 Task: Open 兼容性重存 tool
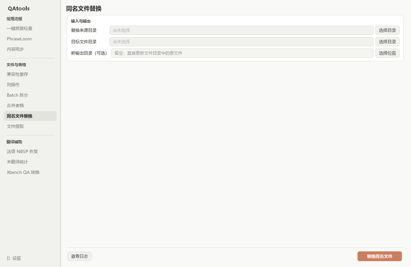point(30,74)
